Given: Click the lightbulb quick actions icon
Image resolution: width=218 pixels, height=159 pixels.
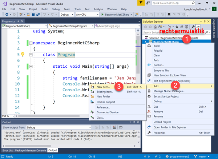Looking at the screenshot, I should coord(23,54).
